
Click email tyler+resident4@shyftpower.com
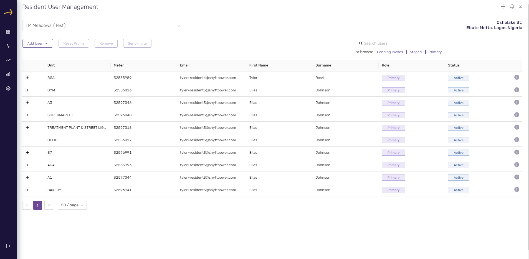[208, 78]
